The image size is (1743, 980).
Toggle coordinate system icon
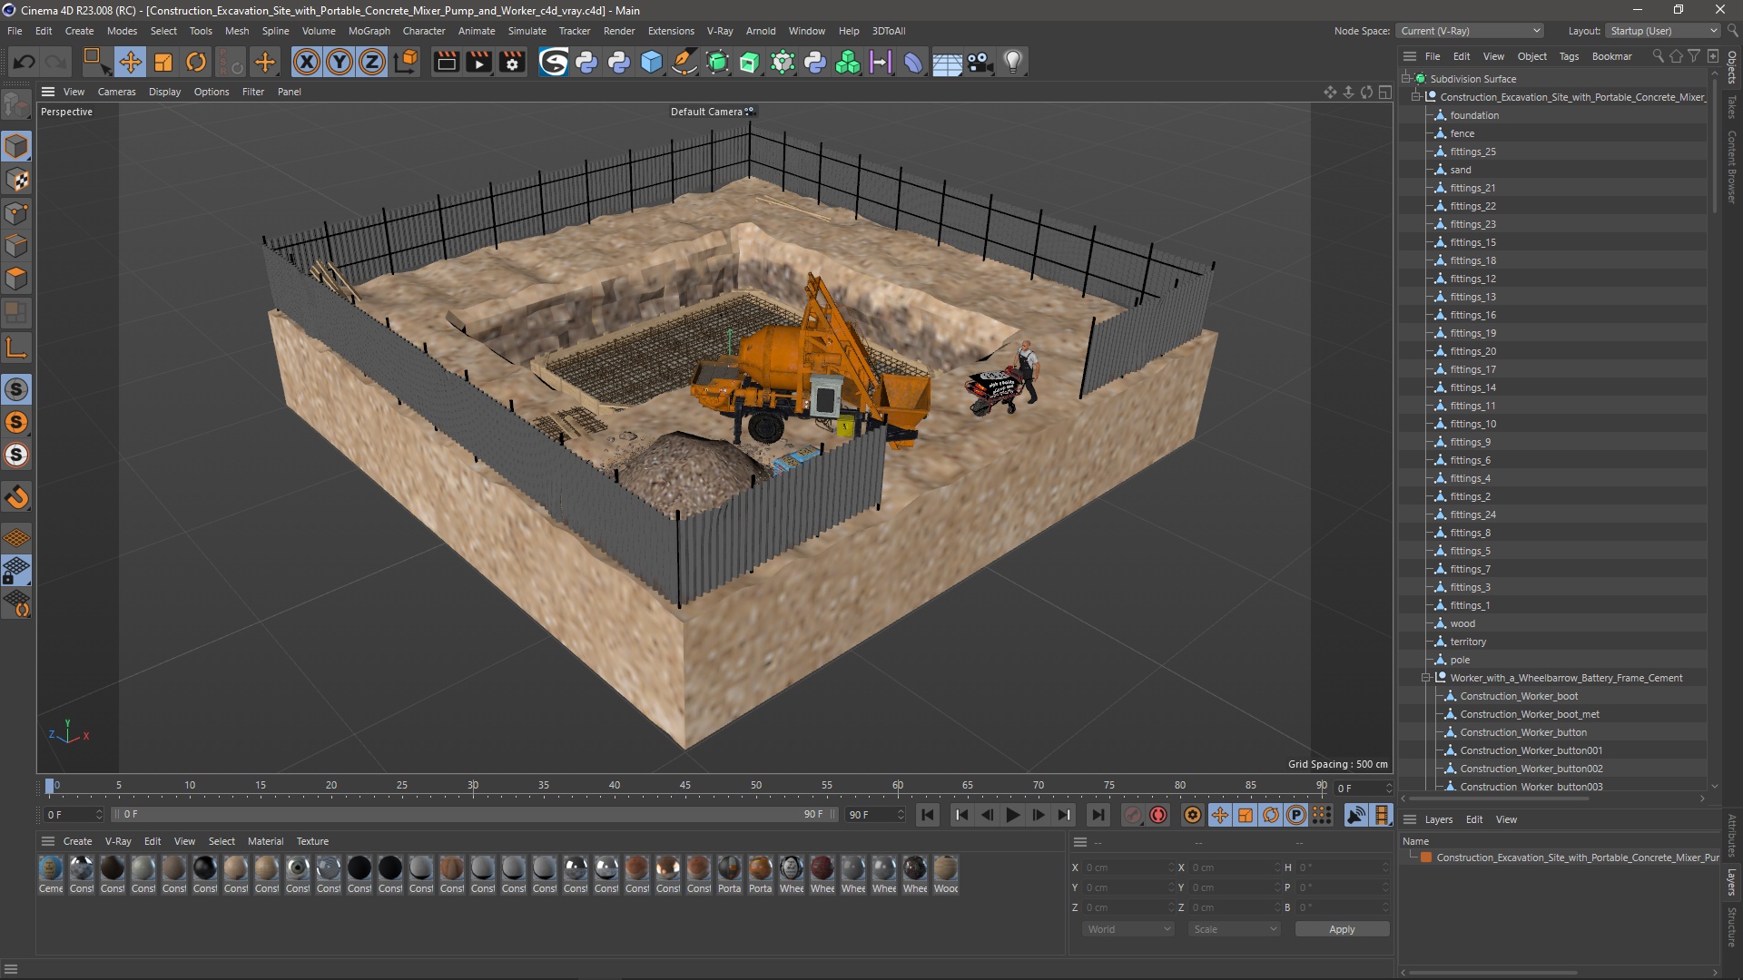[408, 62]
